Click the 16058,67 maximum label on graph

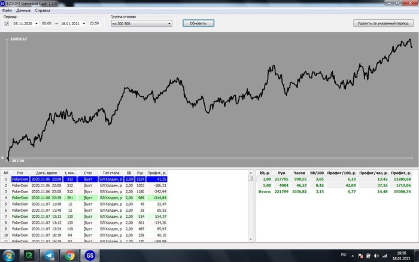(19, 39)
